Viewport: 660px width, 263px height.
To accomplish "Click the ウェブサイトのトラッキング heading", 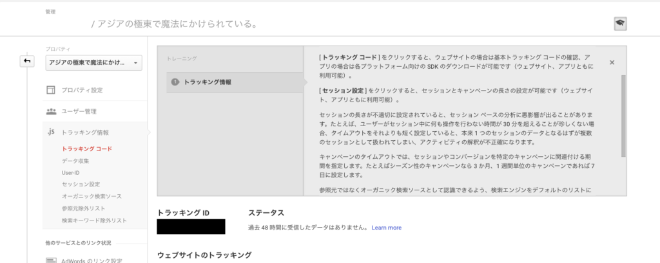I will 204,255.
